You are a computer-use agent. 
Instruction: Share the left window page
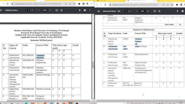click(70, 4)
